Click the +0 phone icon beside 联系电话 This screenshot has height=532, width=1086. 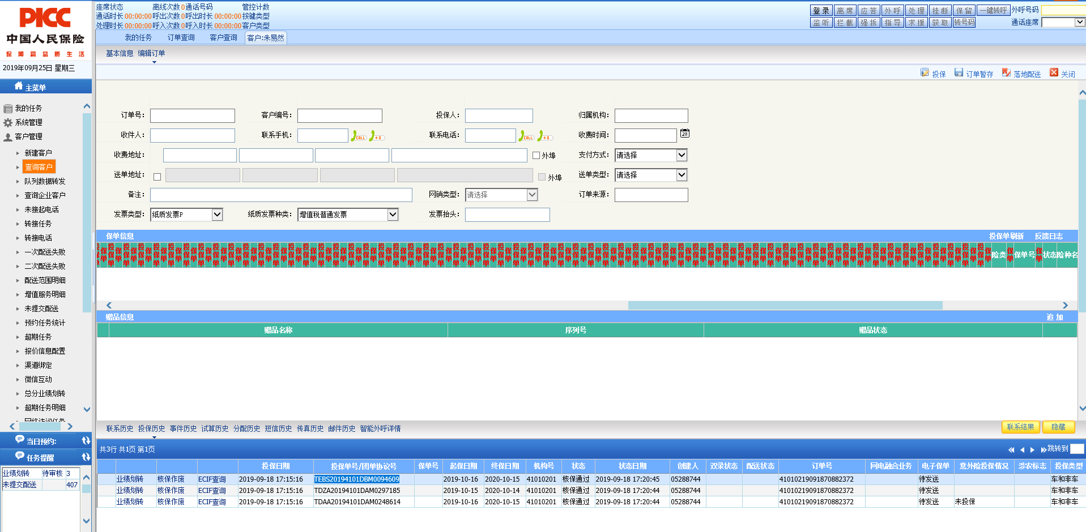coord(545,136)
